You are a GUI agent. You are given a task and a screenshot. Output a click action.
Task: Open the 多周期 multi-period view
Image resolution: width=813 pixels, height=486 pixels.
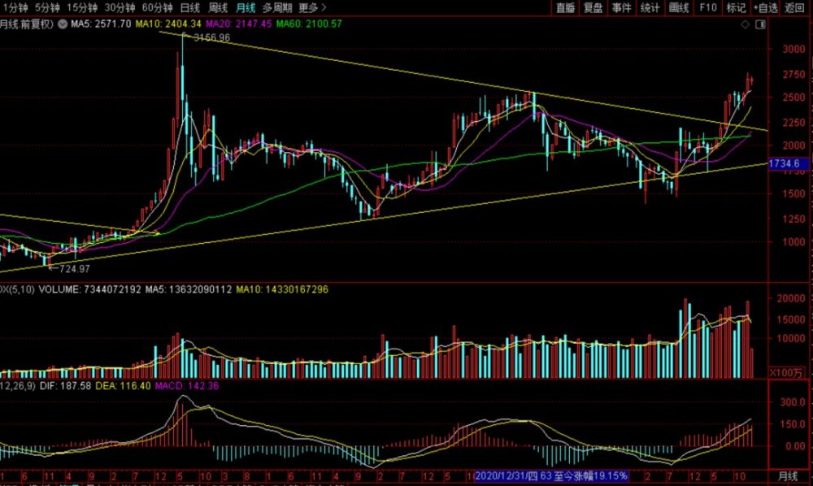[x=277, y=7]
